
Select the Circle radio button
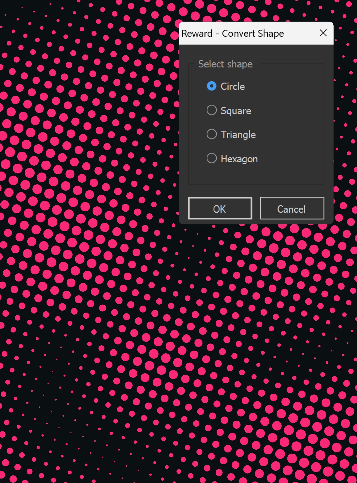click(211, 86)
